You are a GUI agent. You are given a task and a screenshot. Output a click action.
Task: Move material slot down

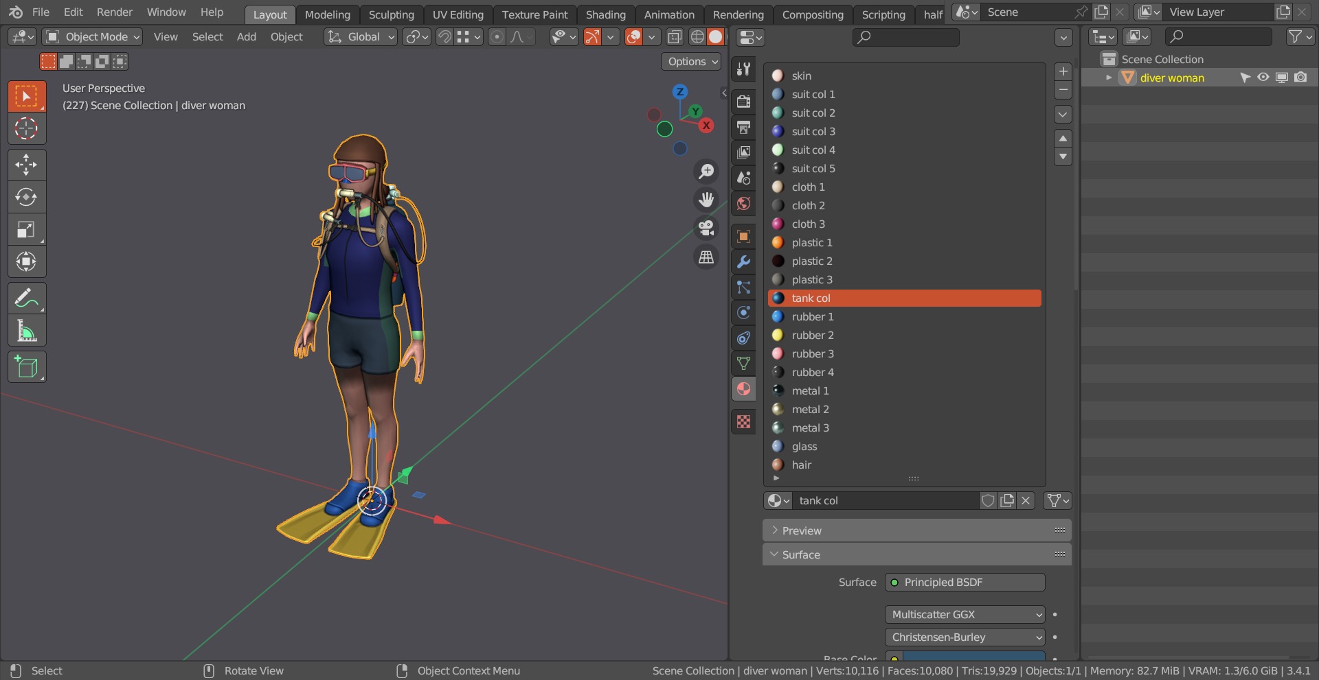coord(1063,157)
